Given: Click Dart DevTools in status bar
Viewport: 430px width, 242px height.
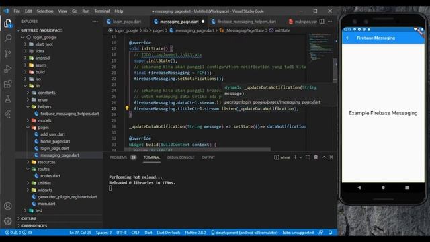Looking at the screenshot, I should (x=169, y=233).
